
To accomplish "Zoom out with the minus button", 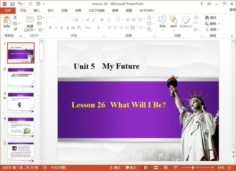I will point(183,168).
